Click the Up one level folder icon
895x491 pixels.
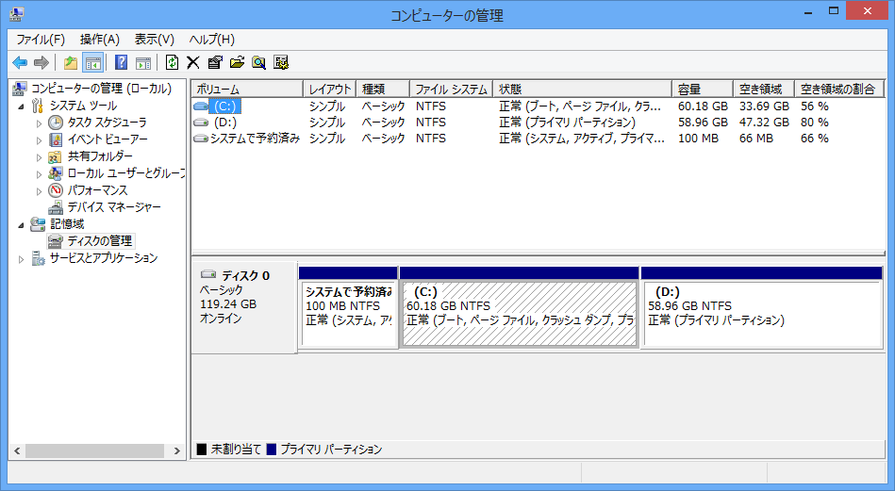70,63
